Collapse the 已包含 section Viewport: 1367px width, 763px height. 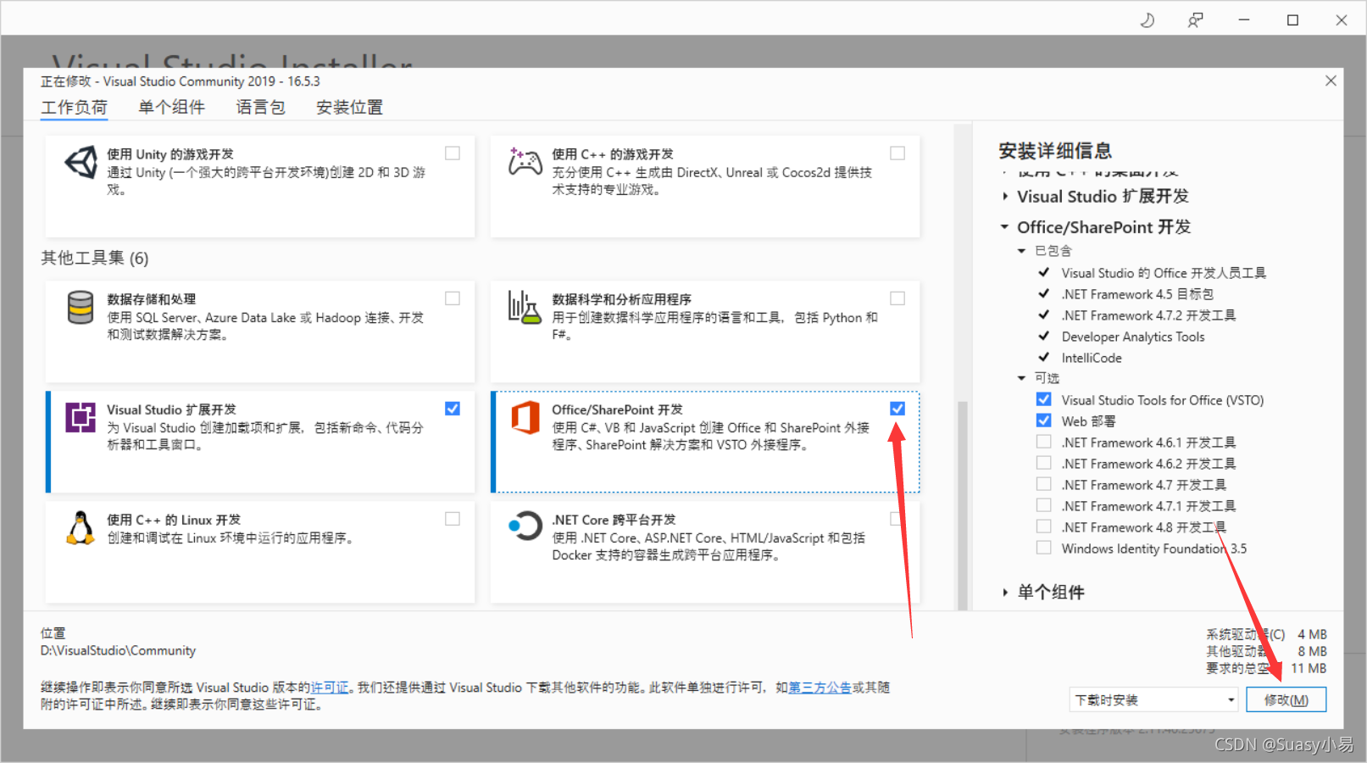pos(1022,251)
